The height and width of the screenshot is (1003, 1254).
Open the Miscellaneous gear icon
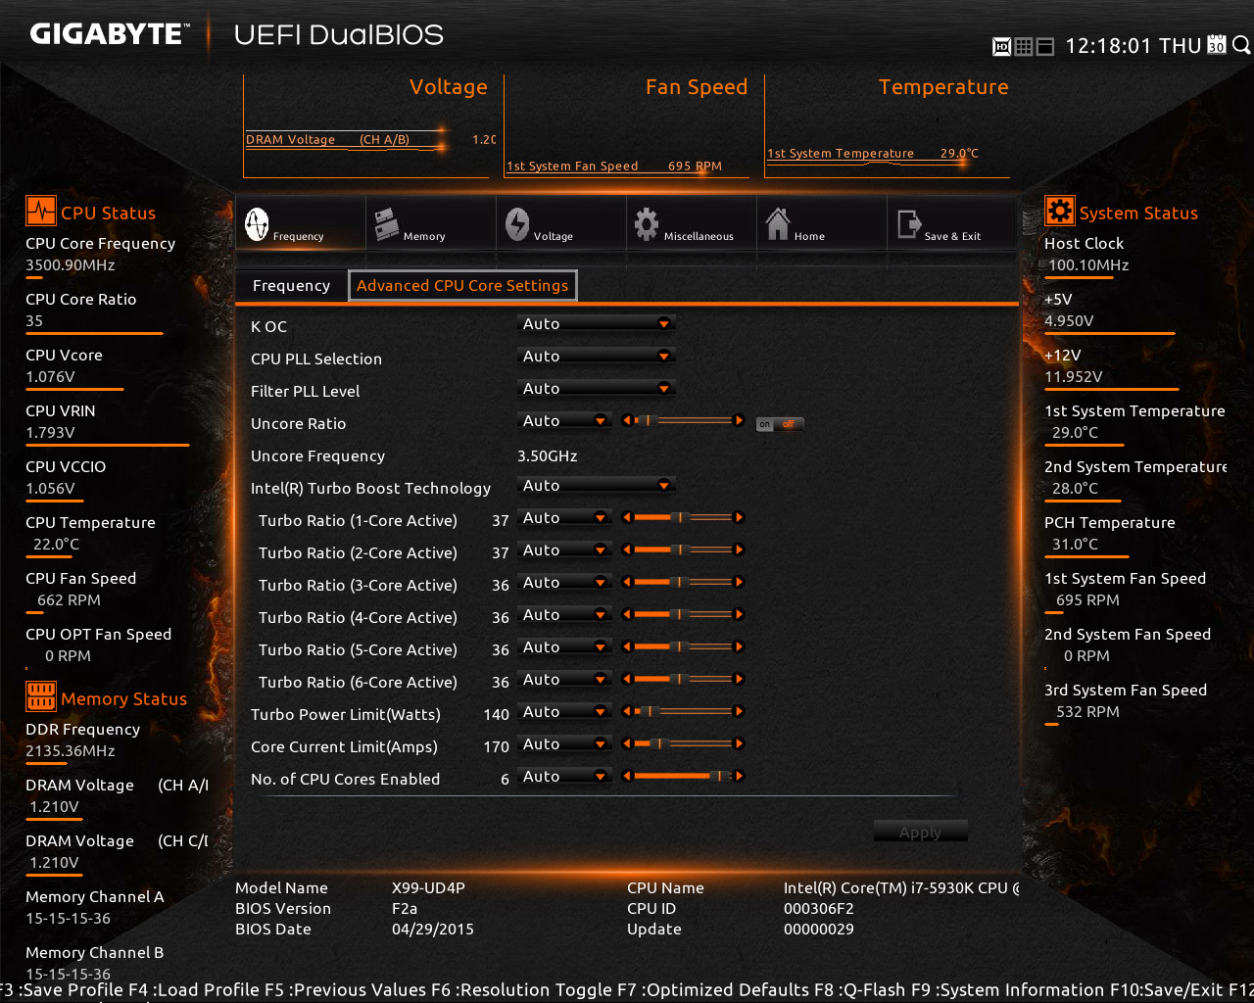pyautogui.click(x=647, y=224)
